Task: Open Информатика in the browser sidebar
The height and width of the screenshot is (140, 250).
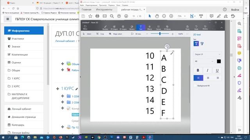Action: (24, 31)
